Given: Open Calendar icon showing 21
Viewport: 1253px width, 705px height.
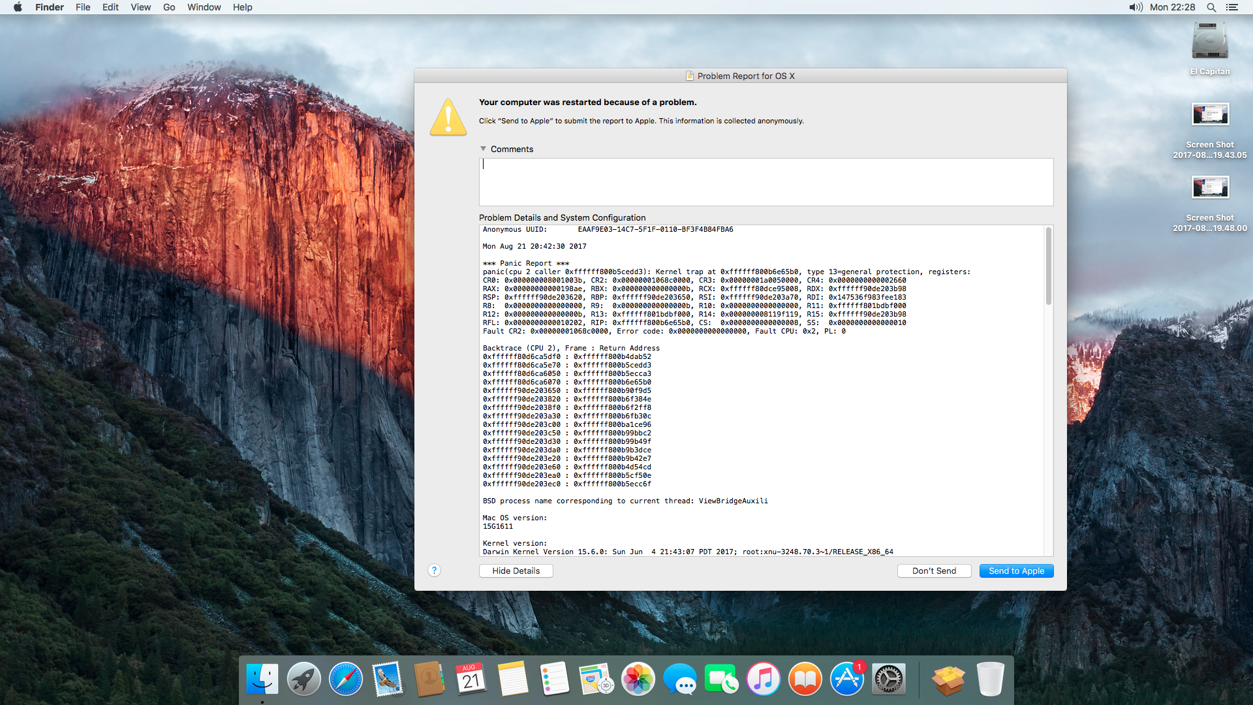Looking at the screenshot, I should [x=471, y=679].
